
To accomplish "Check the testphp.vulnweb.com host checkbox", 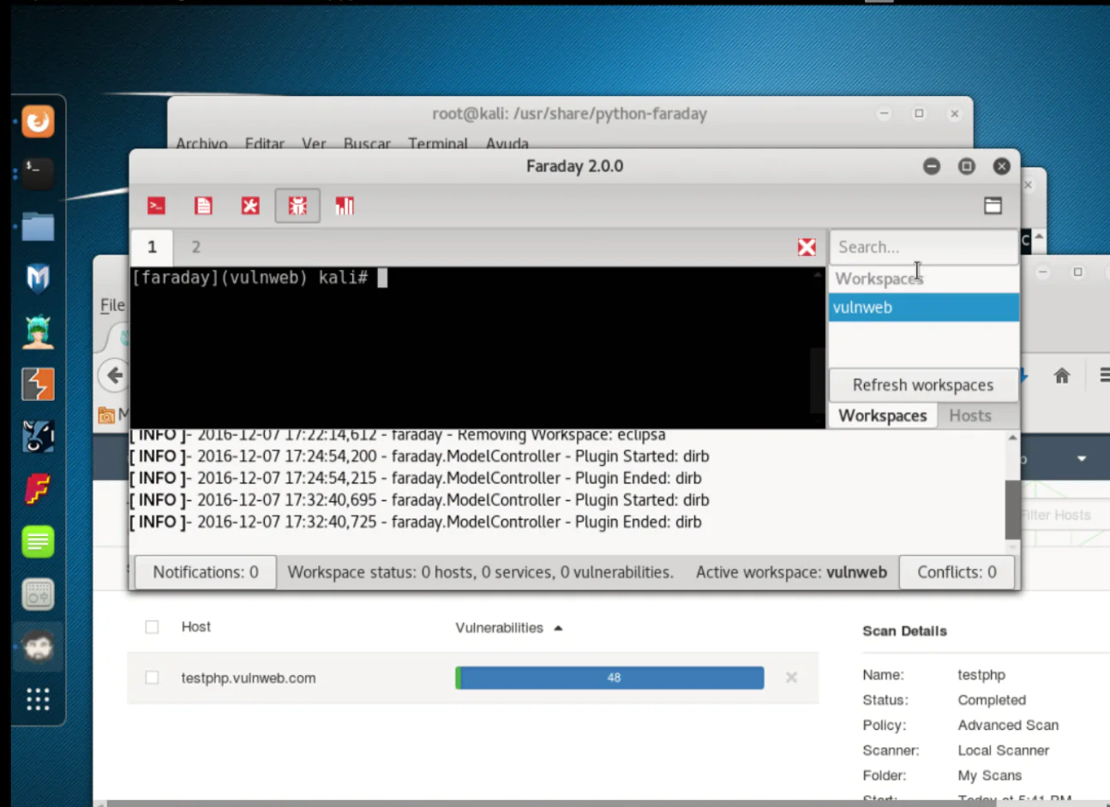I will [x=152, y=678].
